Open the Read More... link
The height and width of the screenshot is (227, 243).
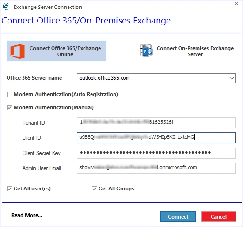click(27, 215)
